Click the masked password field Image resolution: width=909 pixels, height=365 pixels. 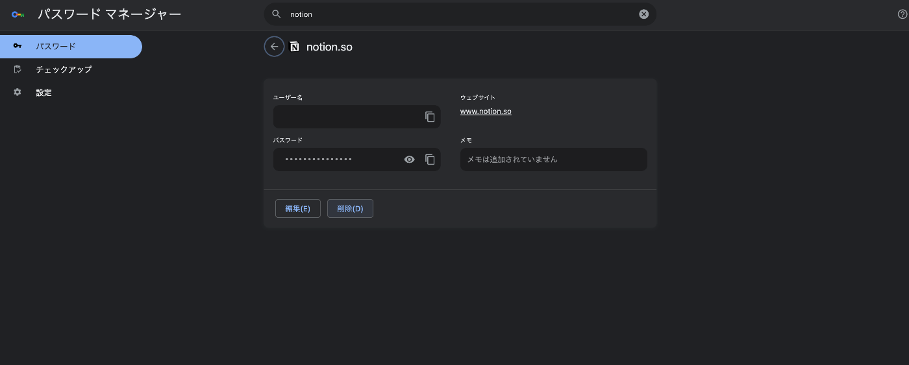pos(357,159)
